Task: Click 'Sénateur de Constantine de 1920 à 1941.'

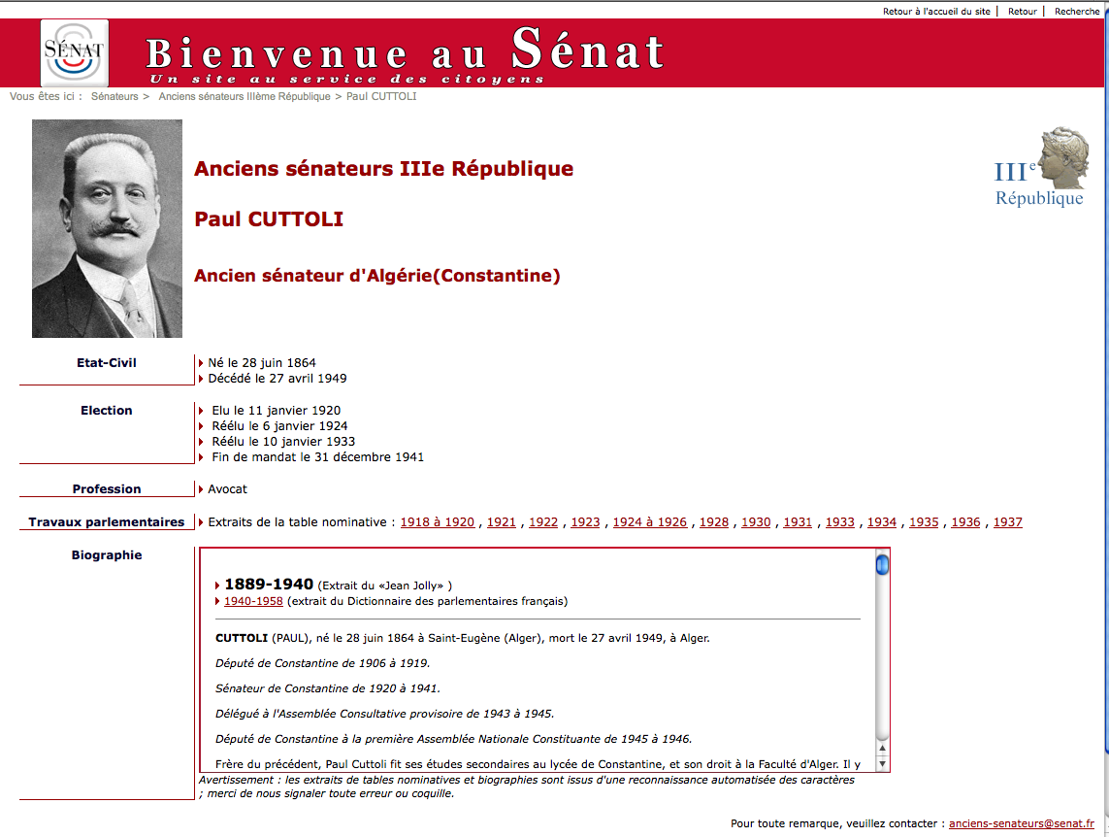Action: 328,688
